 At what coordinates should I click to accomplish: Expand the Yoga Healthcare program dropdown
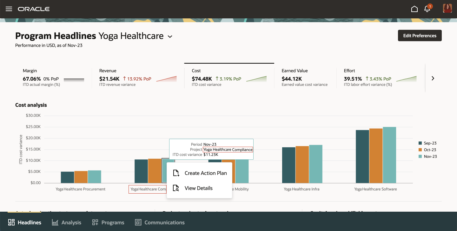tap(170, 36)
